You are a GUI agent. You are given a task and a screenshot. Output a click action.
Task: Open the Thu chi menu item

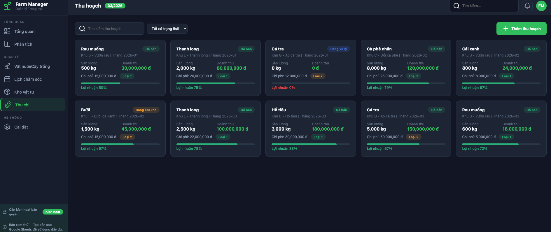[22, 105]
